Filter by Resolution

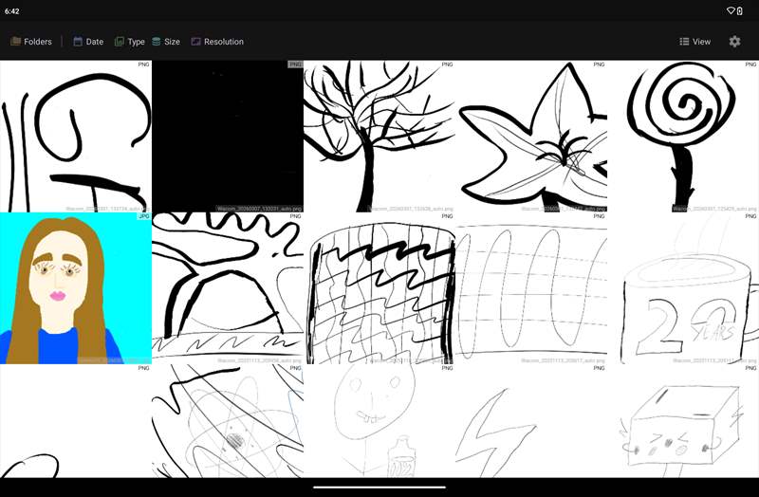pyautogui.click(x=217, y=42)
